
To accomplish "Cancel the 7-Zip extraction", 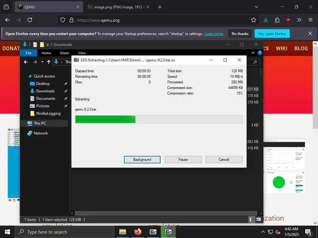I will click(x=224, y=160).
